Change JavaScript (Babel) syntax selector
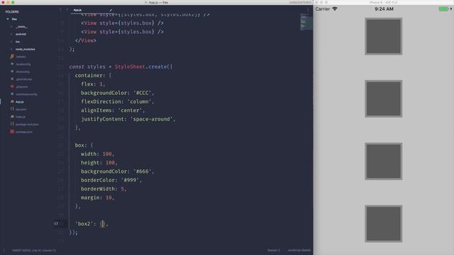The width and height of the screenshot is (454, 255). [x=299, y=250]
